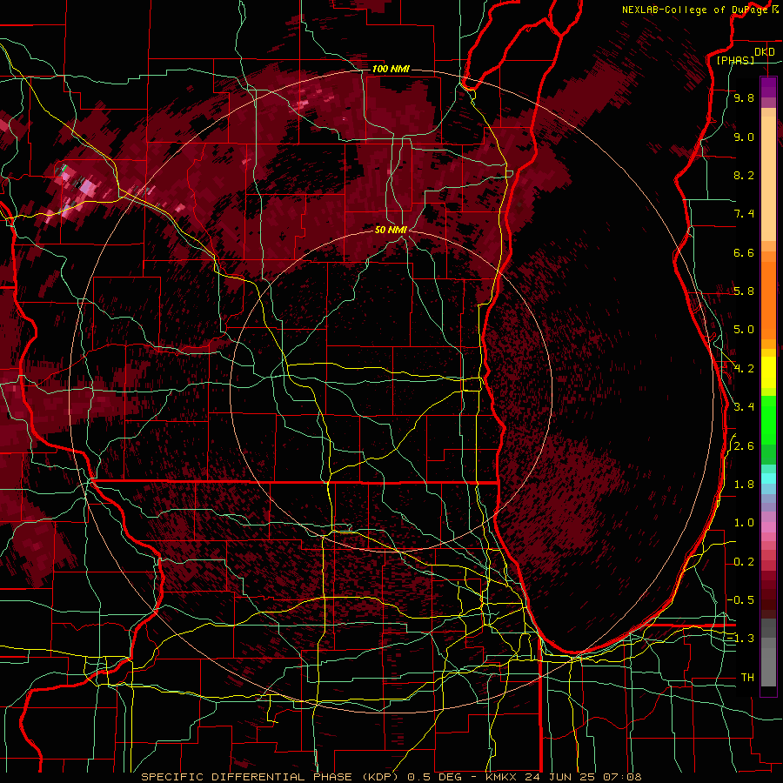Click the purple band atop the color scale
This screenshot has width=783, height=783.
768,87
